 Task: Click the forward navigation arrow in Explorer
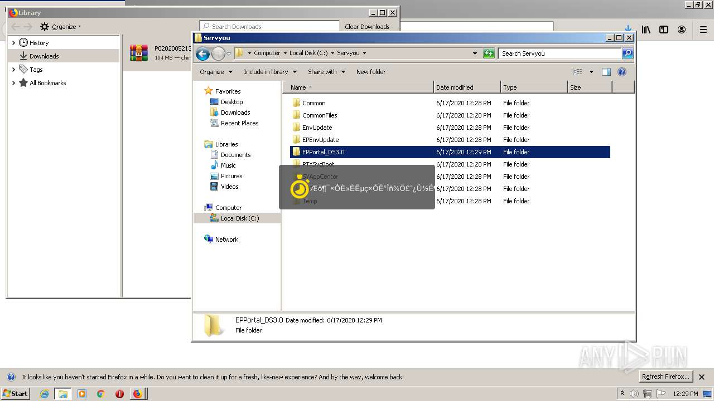pos(218,53)
